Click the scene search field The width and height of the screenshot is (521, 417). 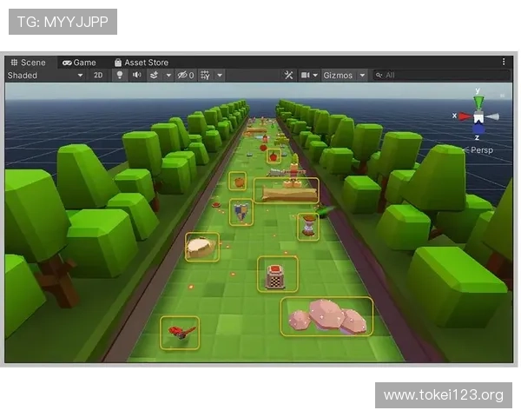[439, 76]
